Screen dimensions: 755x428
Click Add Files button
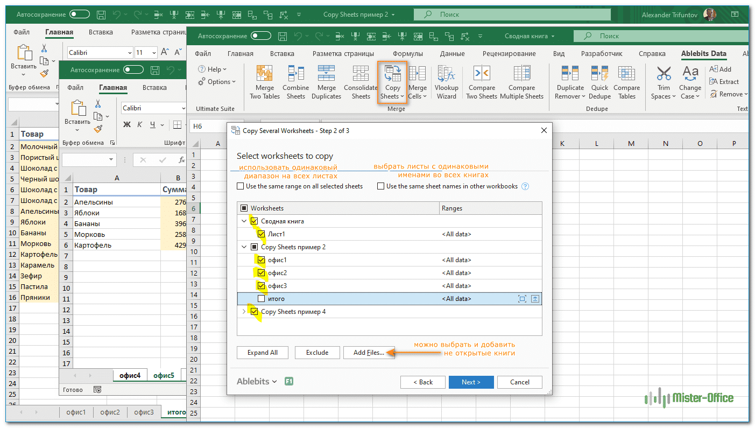369,353
